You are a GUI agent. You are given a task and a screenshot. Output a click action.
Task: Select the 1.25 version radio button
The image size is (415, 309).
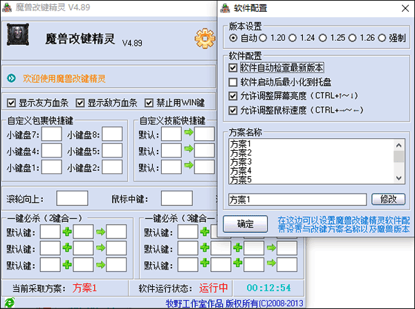322,38
